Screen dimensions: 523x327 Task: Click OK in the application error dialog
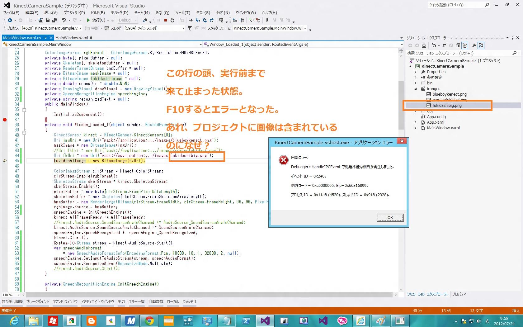click(390, 217)
